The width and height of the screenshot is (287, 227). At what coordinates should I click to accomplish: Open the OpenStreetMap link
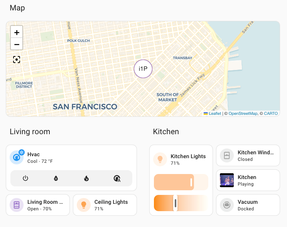pos(243,114)
